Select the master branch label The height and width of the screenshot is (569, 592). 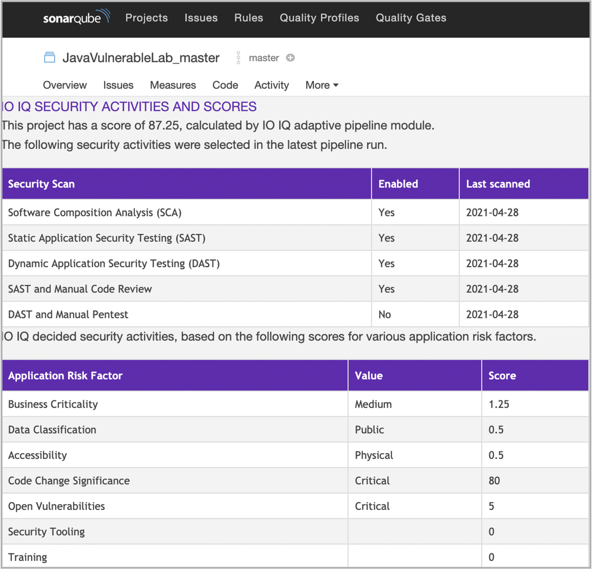264,58
